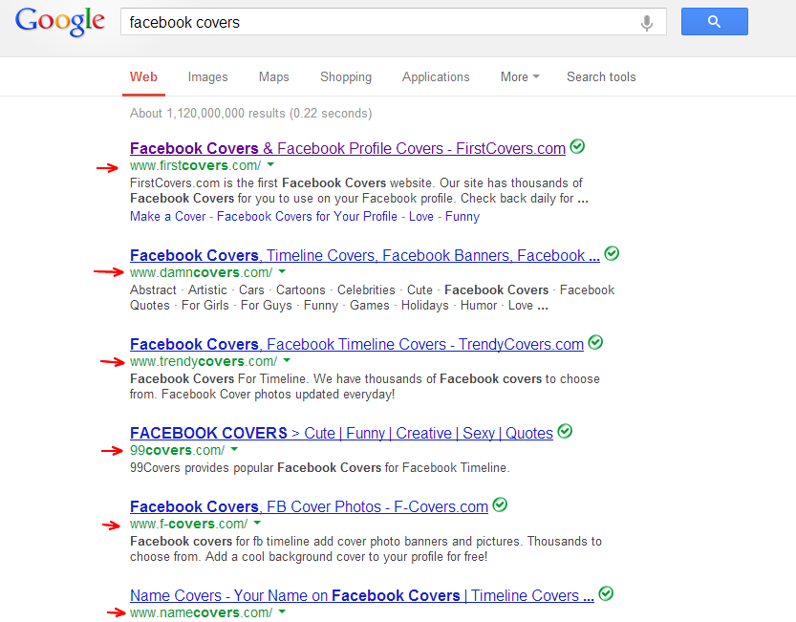
Task: Click the www.damncovers.com green URL
Action: (201, 272)
